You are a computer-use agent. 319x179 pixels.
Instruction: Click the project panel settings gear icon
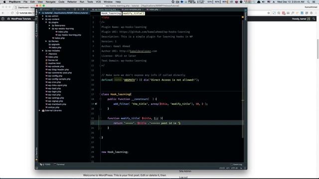(83, 9)
